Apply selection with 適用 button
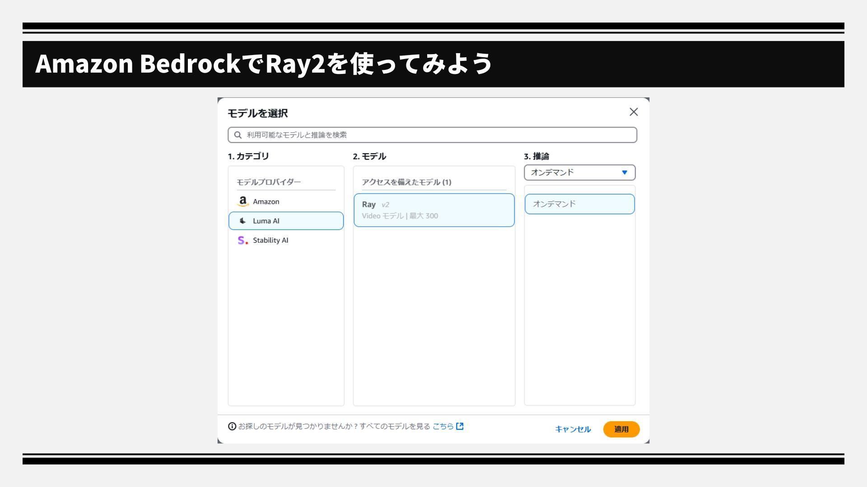 (621, 429)
